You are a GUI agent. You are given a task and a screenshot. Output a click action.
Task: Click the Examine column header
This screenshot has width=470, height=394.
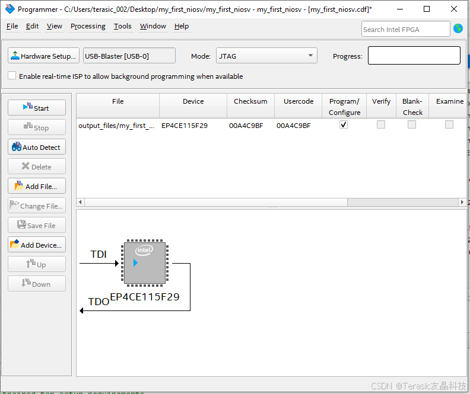pyautogui.click(x=447, y=106)
